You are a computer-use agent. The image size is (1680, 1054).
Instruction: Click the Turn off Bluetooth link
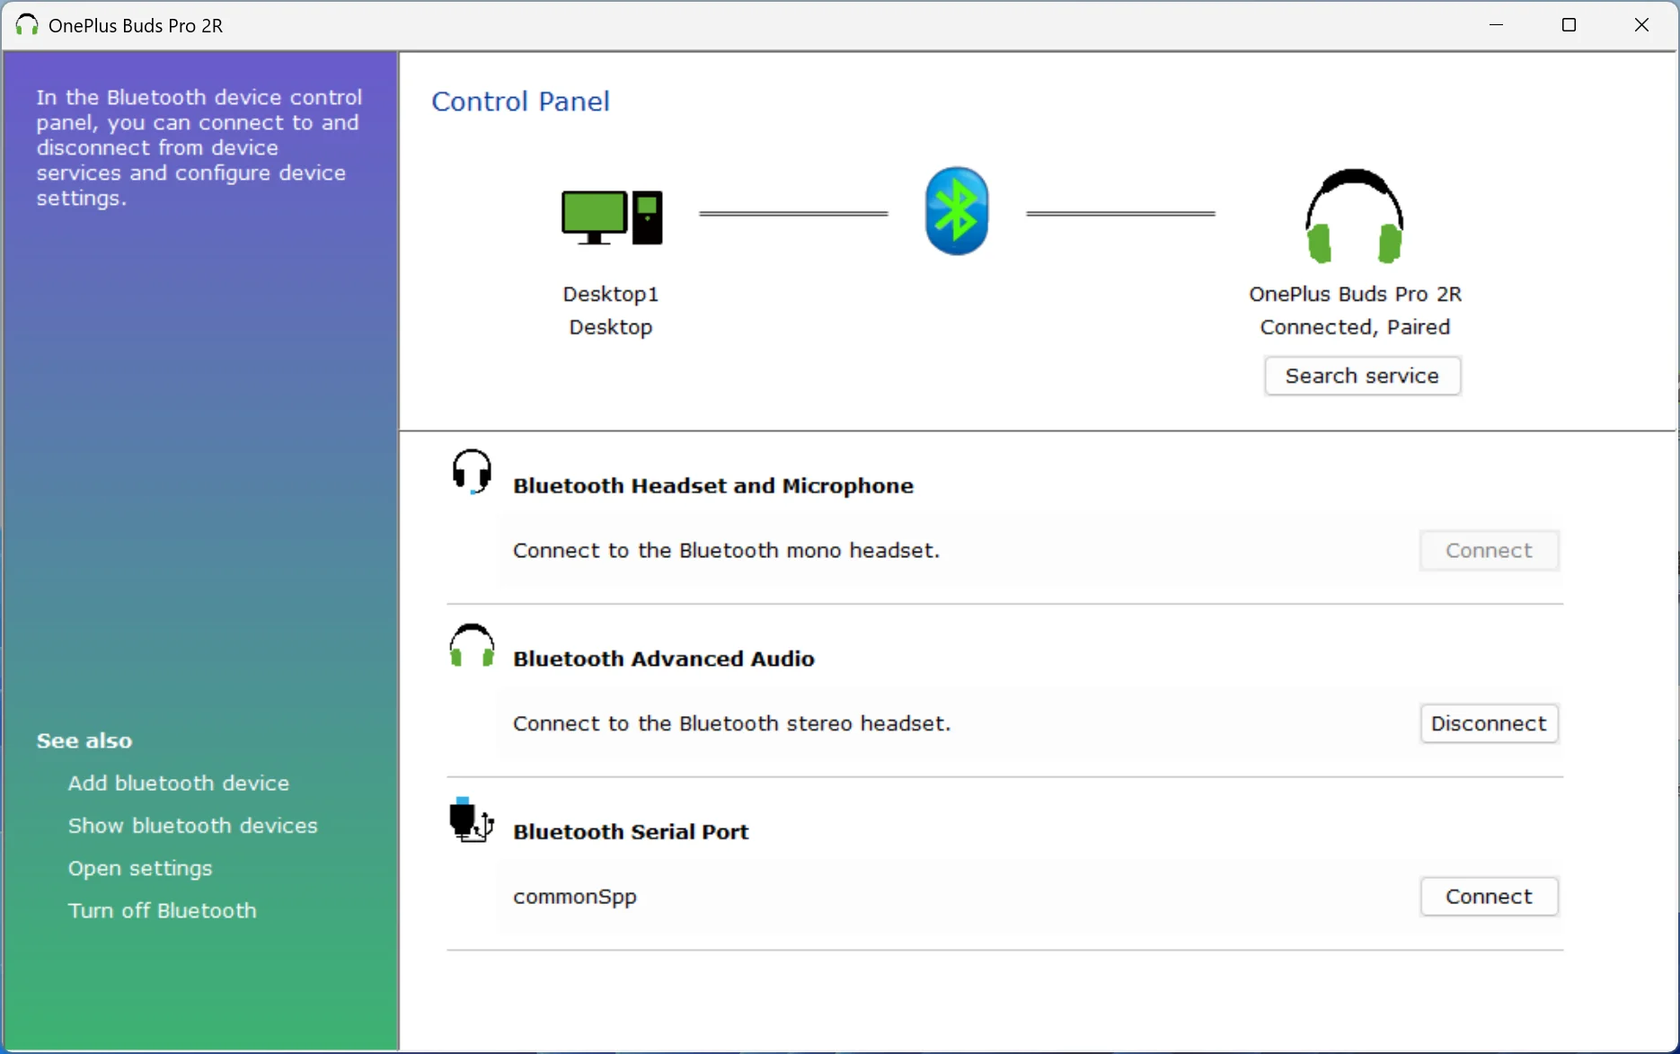[x=163, y=910]
